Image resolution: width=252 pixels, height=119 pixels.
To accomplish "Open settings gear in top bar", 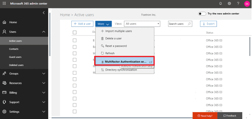I will [x=229, y=3].
